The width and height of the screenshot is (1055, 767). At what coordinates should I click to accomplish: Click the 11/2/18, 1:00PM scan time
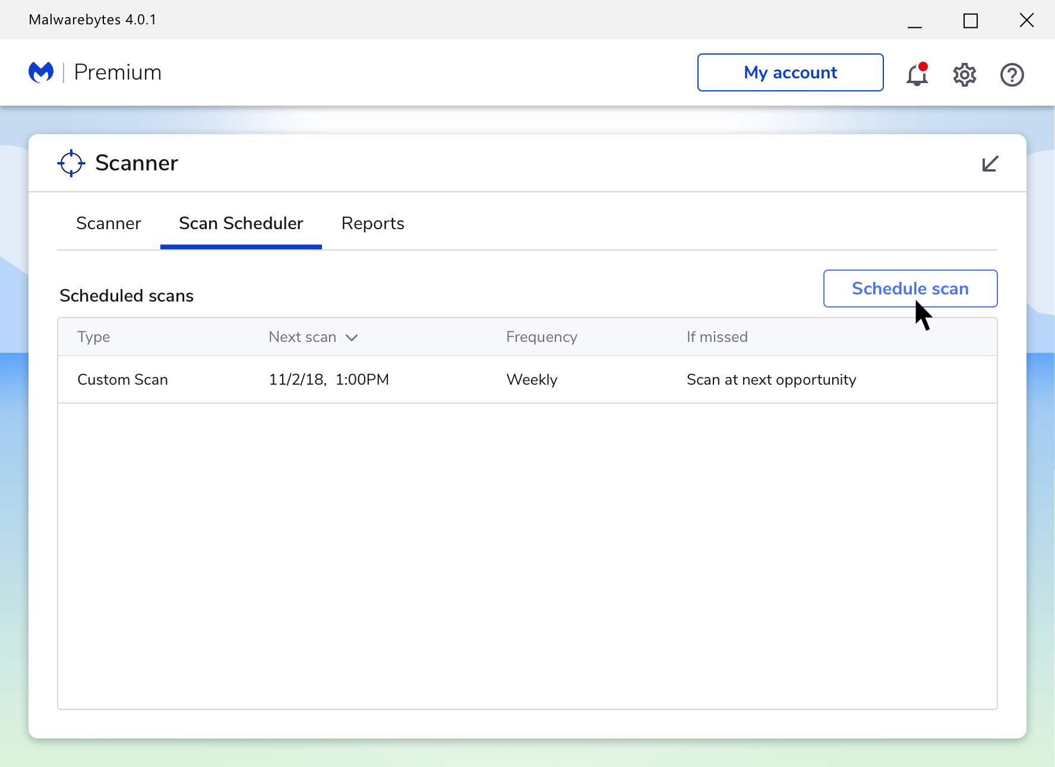[x=329, y=380]
